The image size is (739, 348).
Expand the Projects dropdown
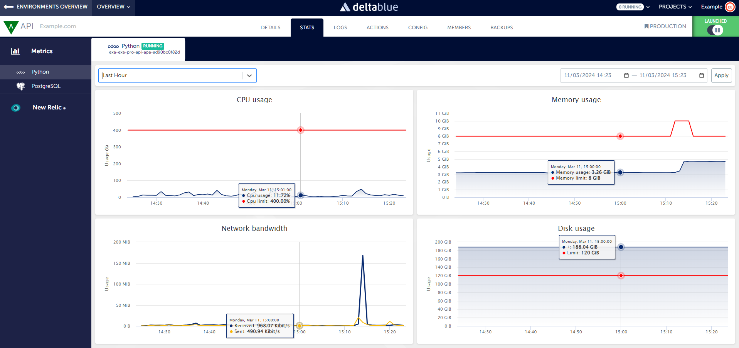click(x=675, y=7)
